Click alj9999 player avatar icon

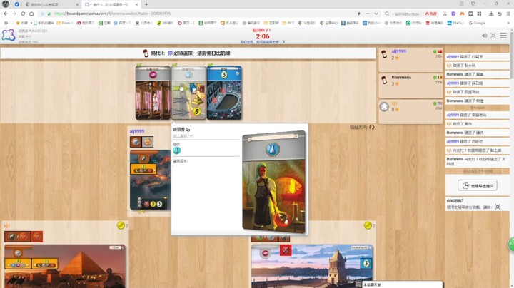384,54
